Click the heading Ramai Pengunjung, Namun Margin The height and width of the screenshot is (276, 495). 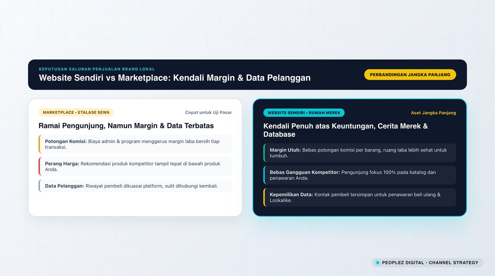pyautogui.click(x=126, y=126)
